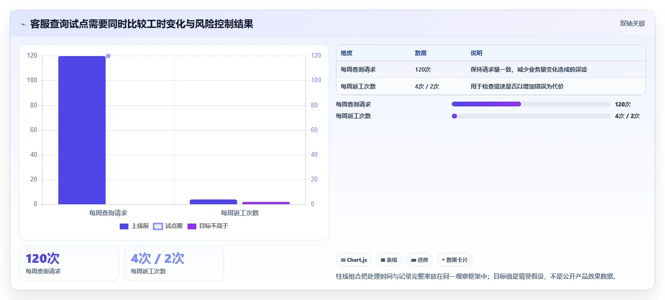Click the 每周返工次数 x-axis label
Image resolution: width=665 pixels, height=300 pixels.
(x=240, y=213)
